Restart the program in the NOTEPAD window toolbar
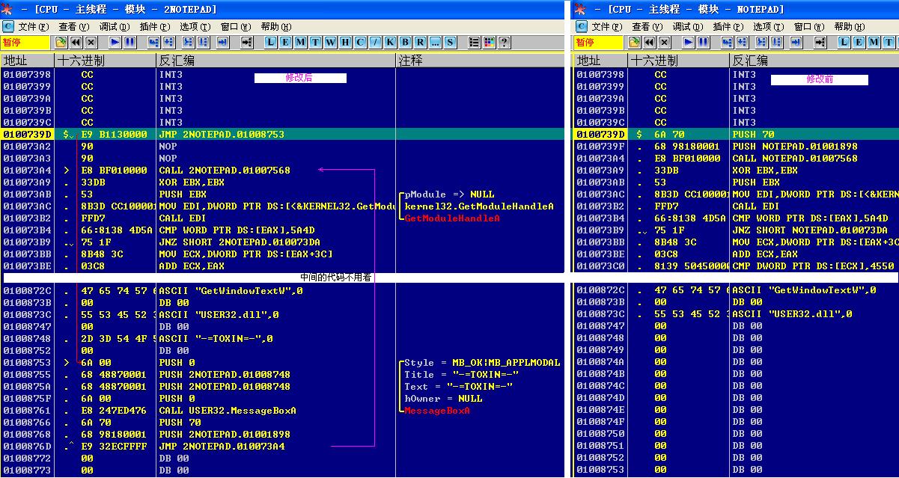This screenshot has width=899, height=478. pos(649,43)
